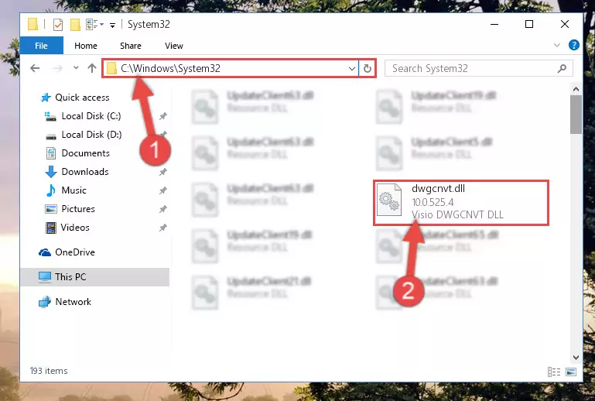This screenshot has width=595, height=401.
Task: Select Quick access in navigation pane
Action: point(82,98)
